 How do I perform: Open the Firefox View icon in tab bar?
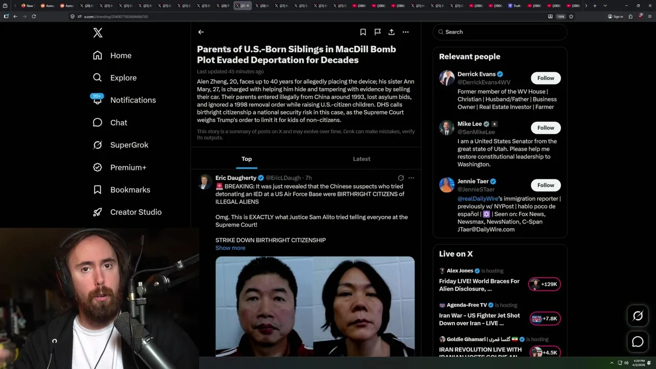click(6, 6)
